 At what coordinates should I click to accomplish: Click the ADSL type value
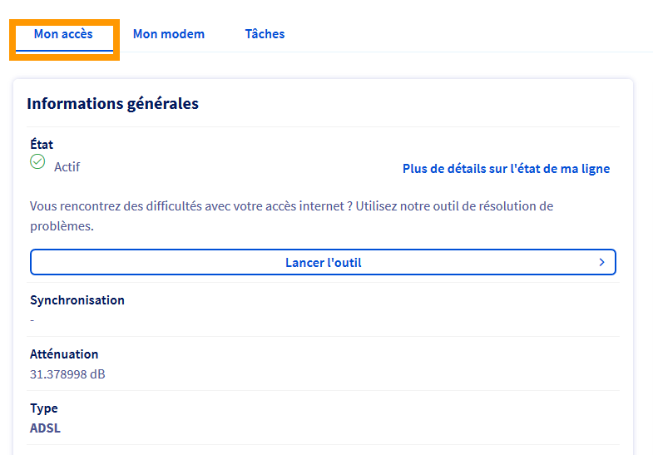[x=45, y=428]
